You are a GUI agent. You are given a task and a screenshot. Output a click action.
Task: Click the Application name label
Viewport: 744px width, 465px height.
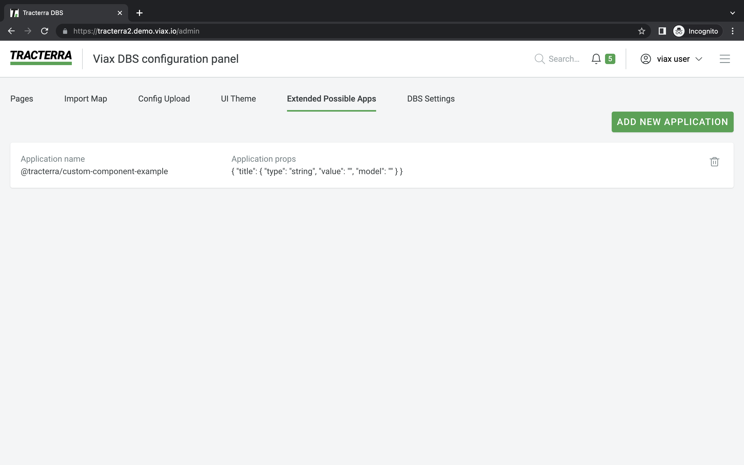[x=53, y=159]
